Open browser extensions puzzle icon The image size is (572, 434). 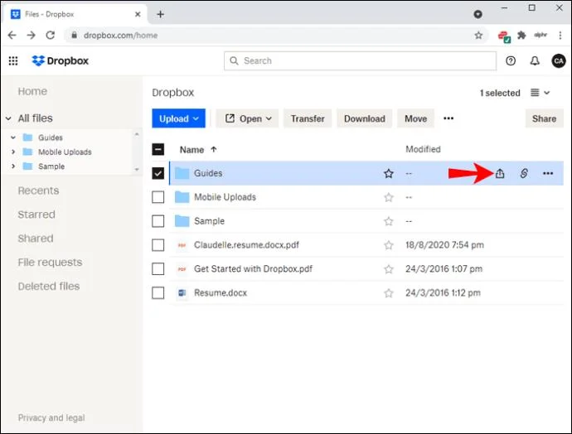pyautogui.click(x=521, y=36)
